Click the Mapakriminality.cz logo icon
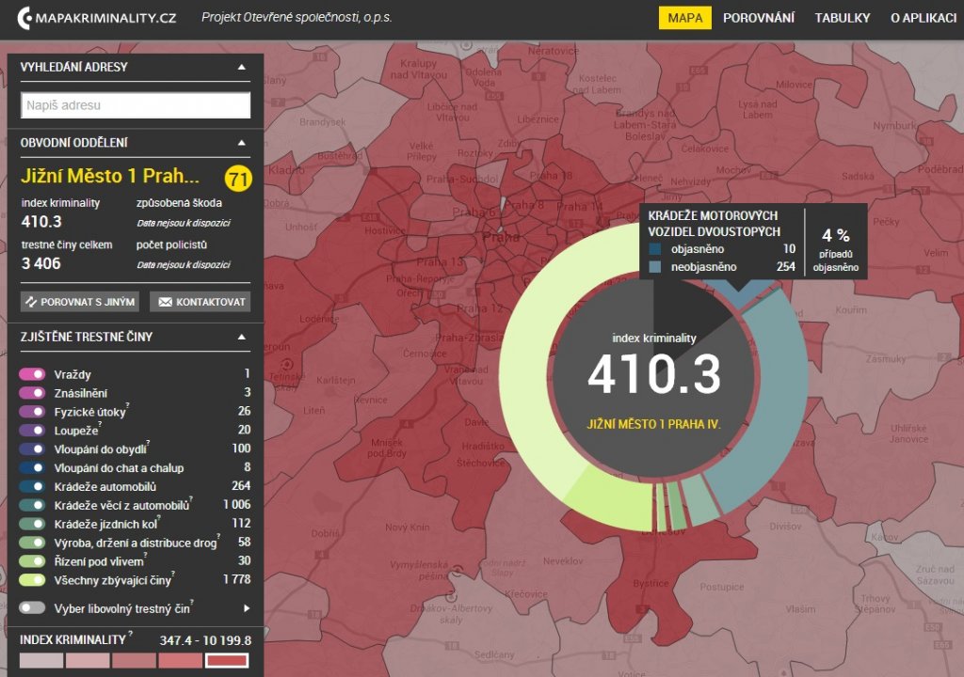The width and height of the screenshot is (964, 677). 24,18
